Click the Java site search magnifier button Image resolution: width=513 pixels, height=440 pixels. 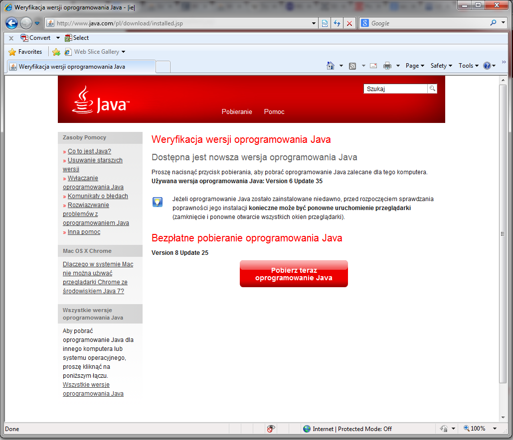(x=432, y=89)
